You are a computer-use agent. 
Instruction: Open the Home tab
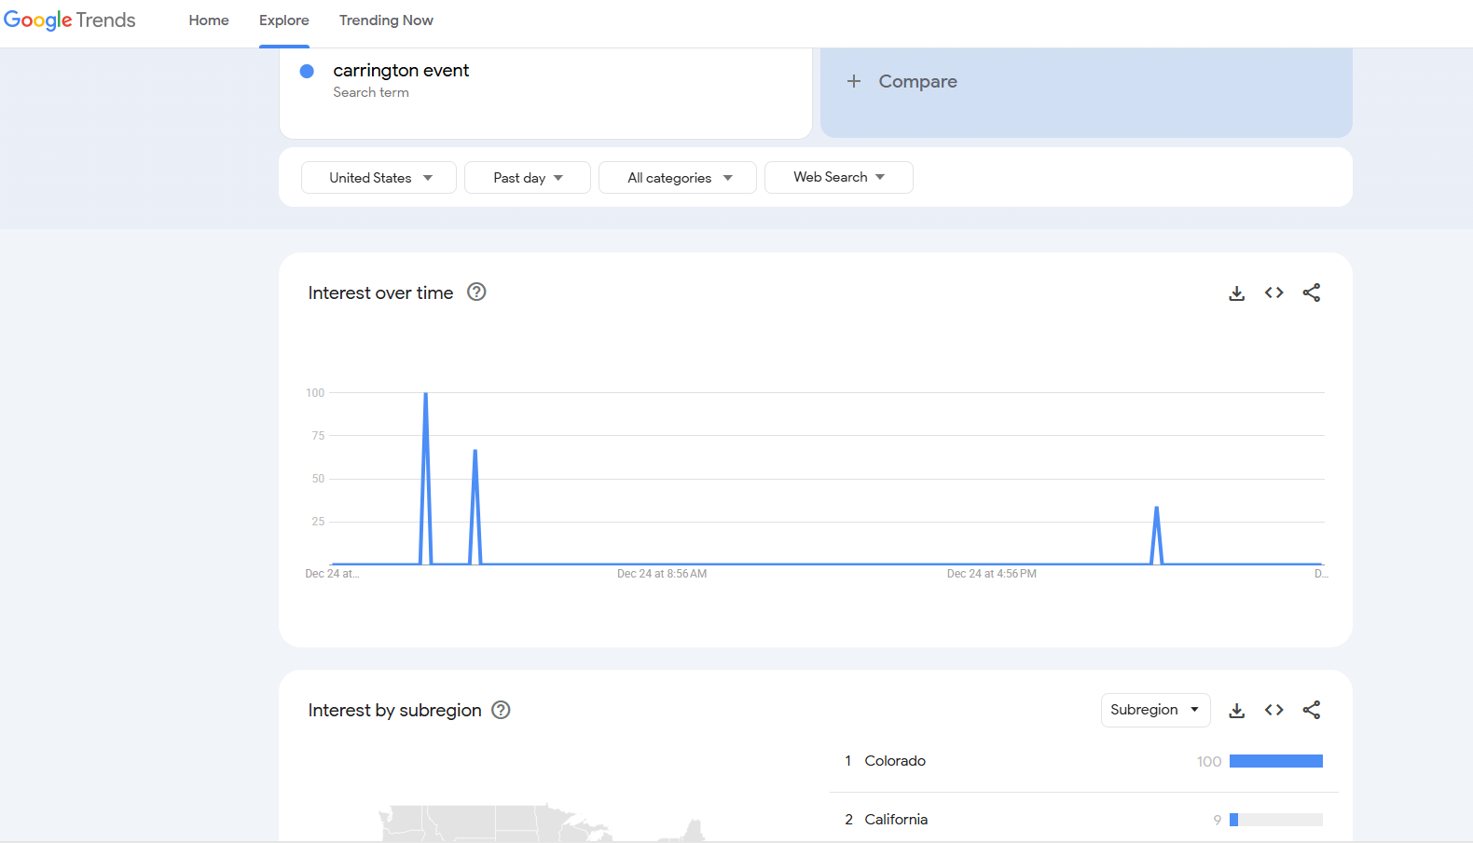point(209,20)
